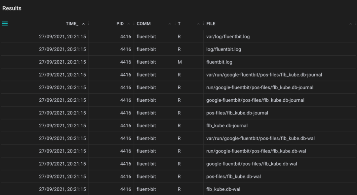This screenshot has height=195, width=357.
Task: Open COMM column options dots
Action: tap(175, 23)
